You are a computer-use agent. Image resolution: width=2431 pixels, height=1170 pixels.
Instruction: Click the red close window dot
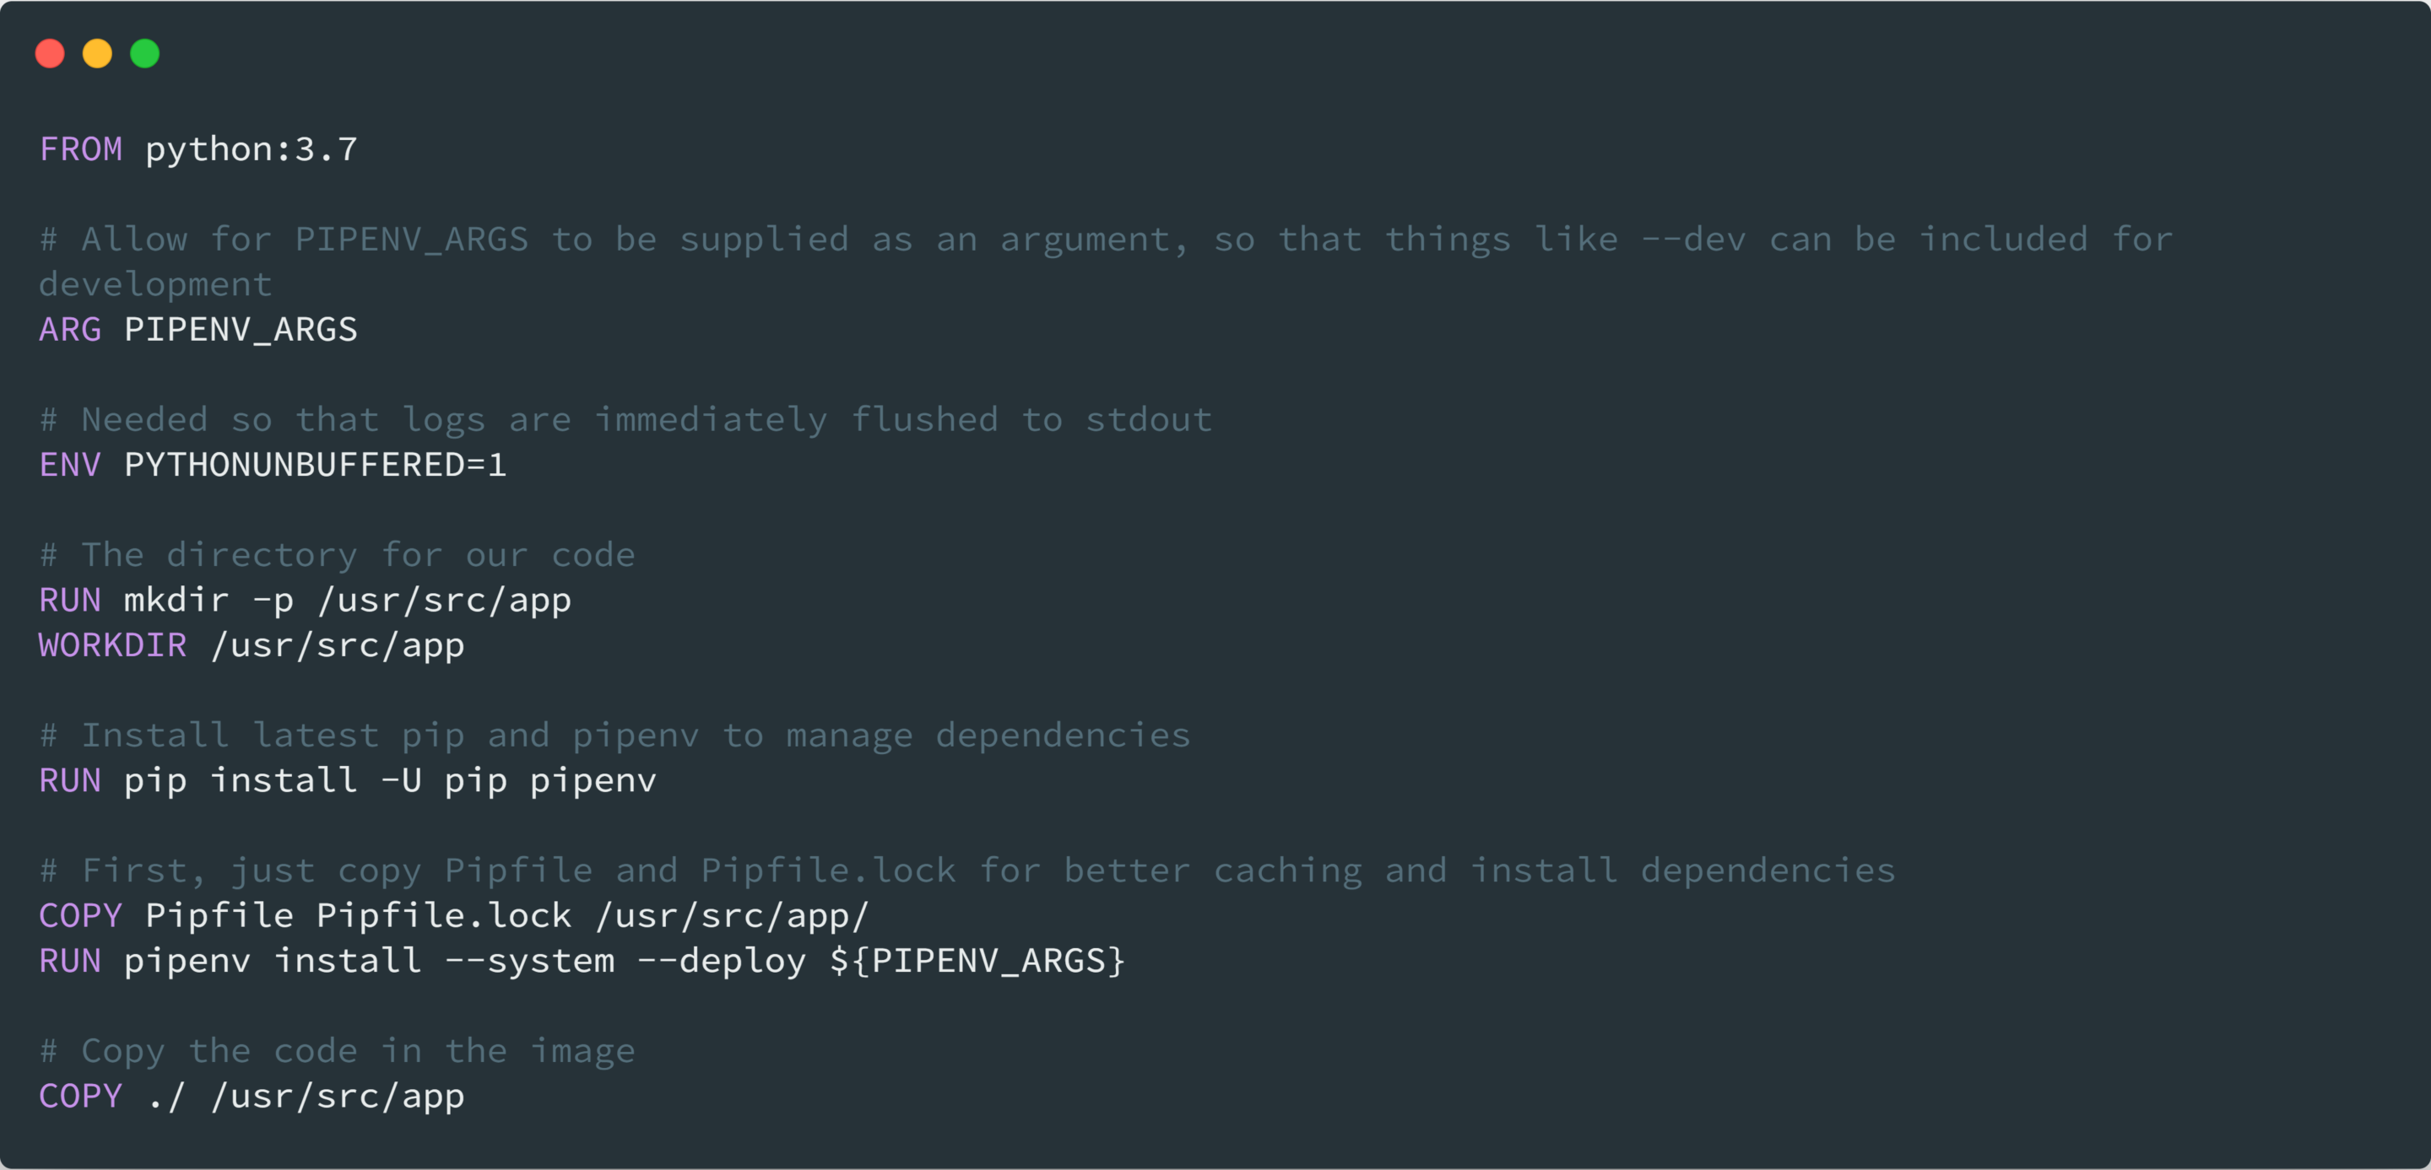(x=50, y=54)
